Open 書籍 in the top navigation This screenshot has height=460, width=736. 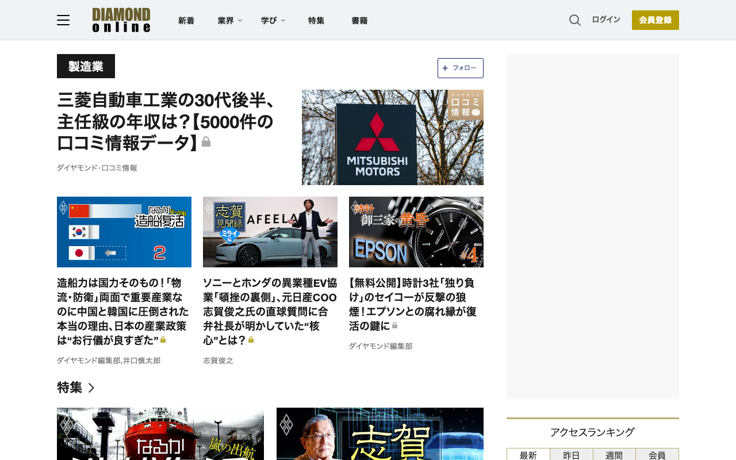pyautogui.click(x=359, y=21)
